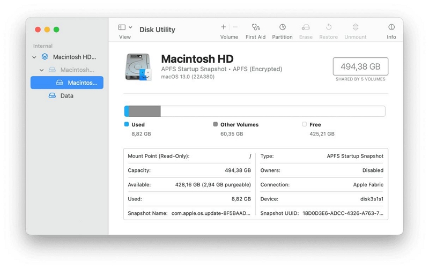Minimize window with yellow button
The width and height of the screenshot is (429, 269).
coord(47,29)
